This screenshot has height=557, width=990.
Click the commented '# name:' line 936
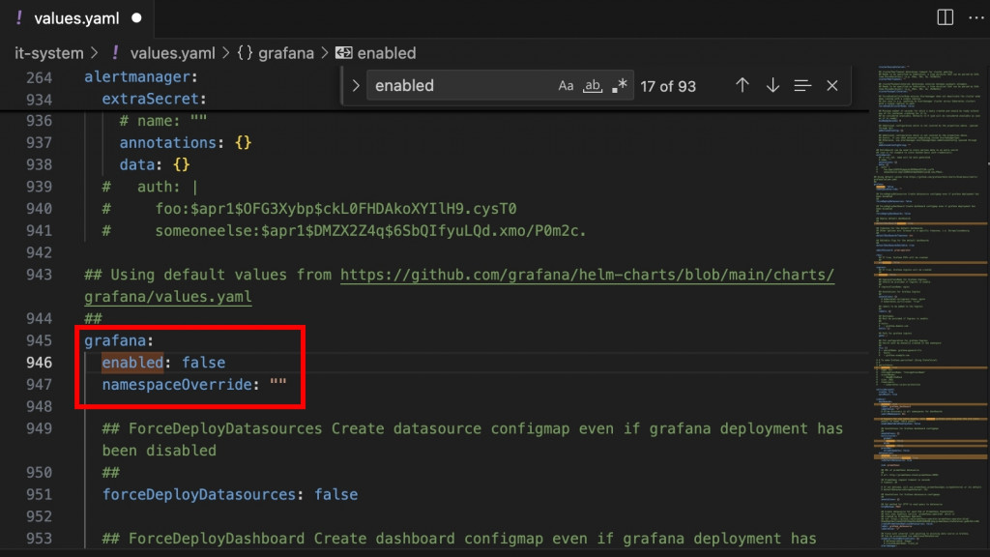pyautogui.click(x=163, y=121)
